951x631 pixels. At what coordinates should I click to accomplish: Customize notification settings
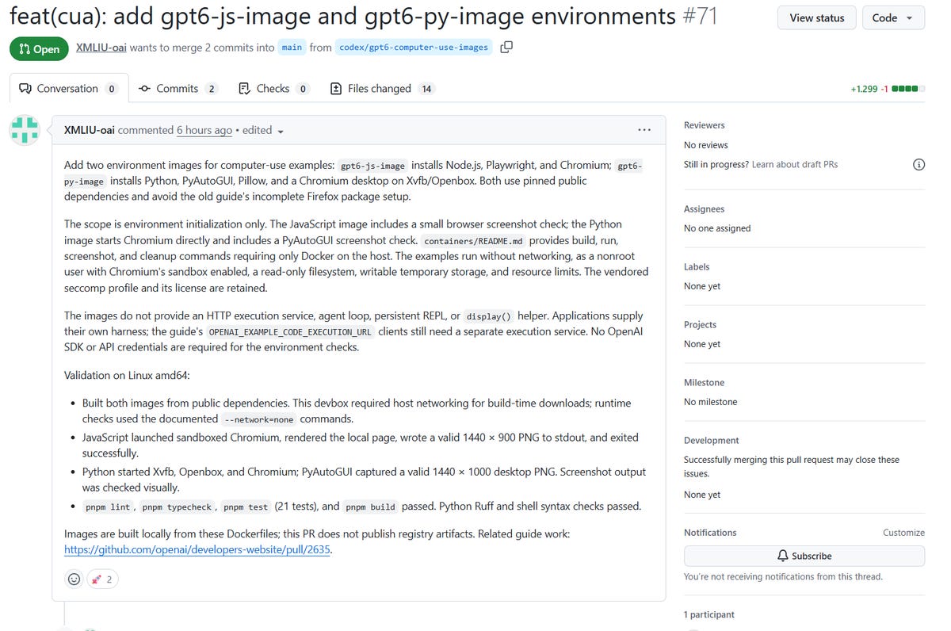903,533
